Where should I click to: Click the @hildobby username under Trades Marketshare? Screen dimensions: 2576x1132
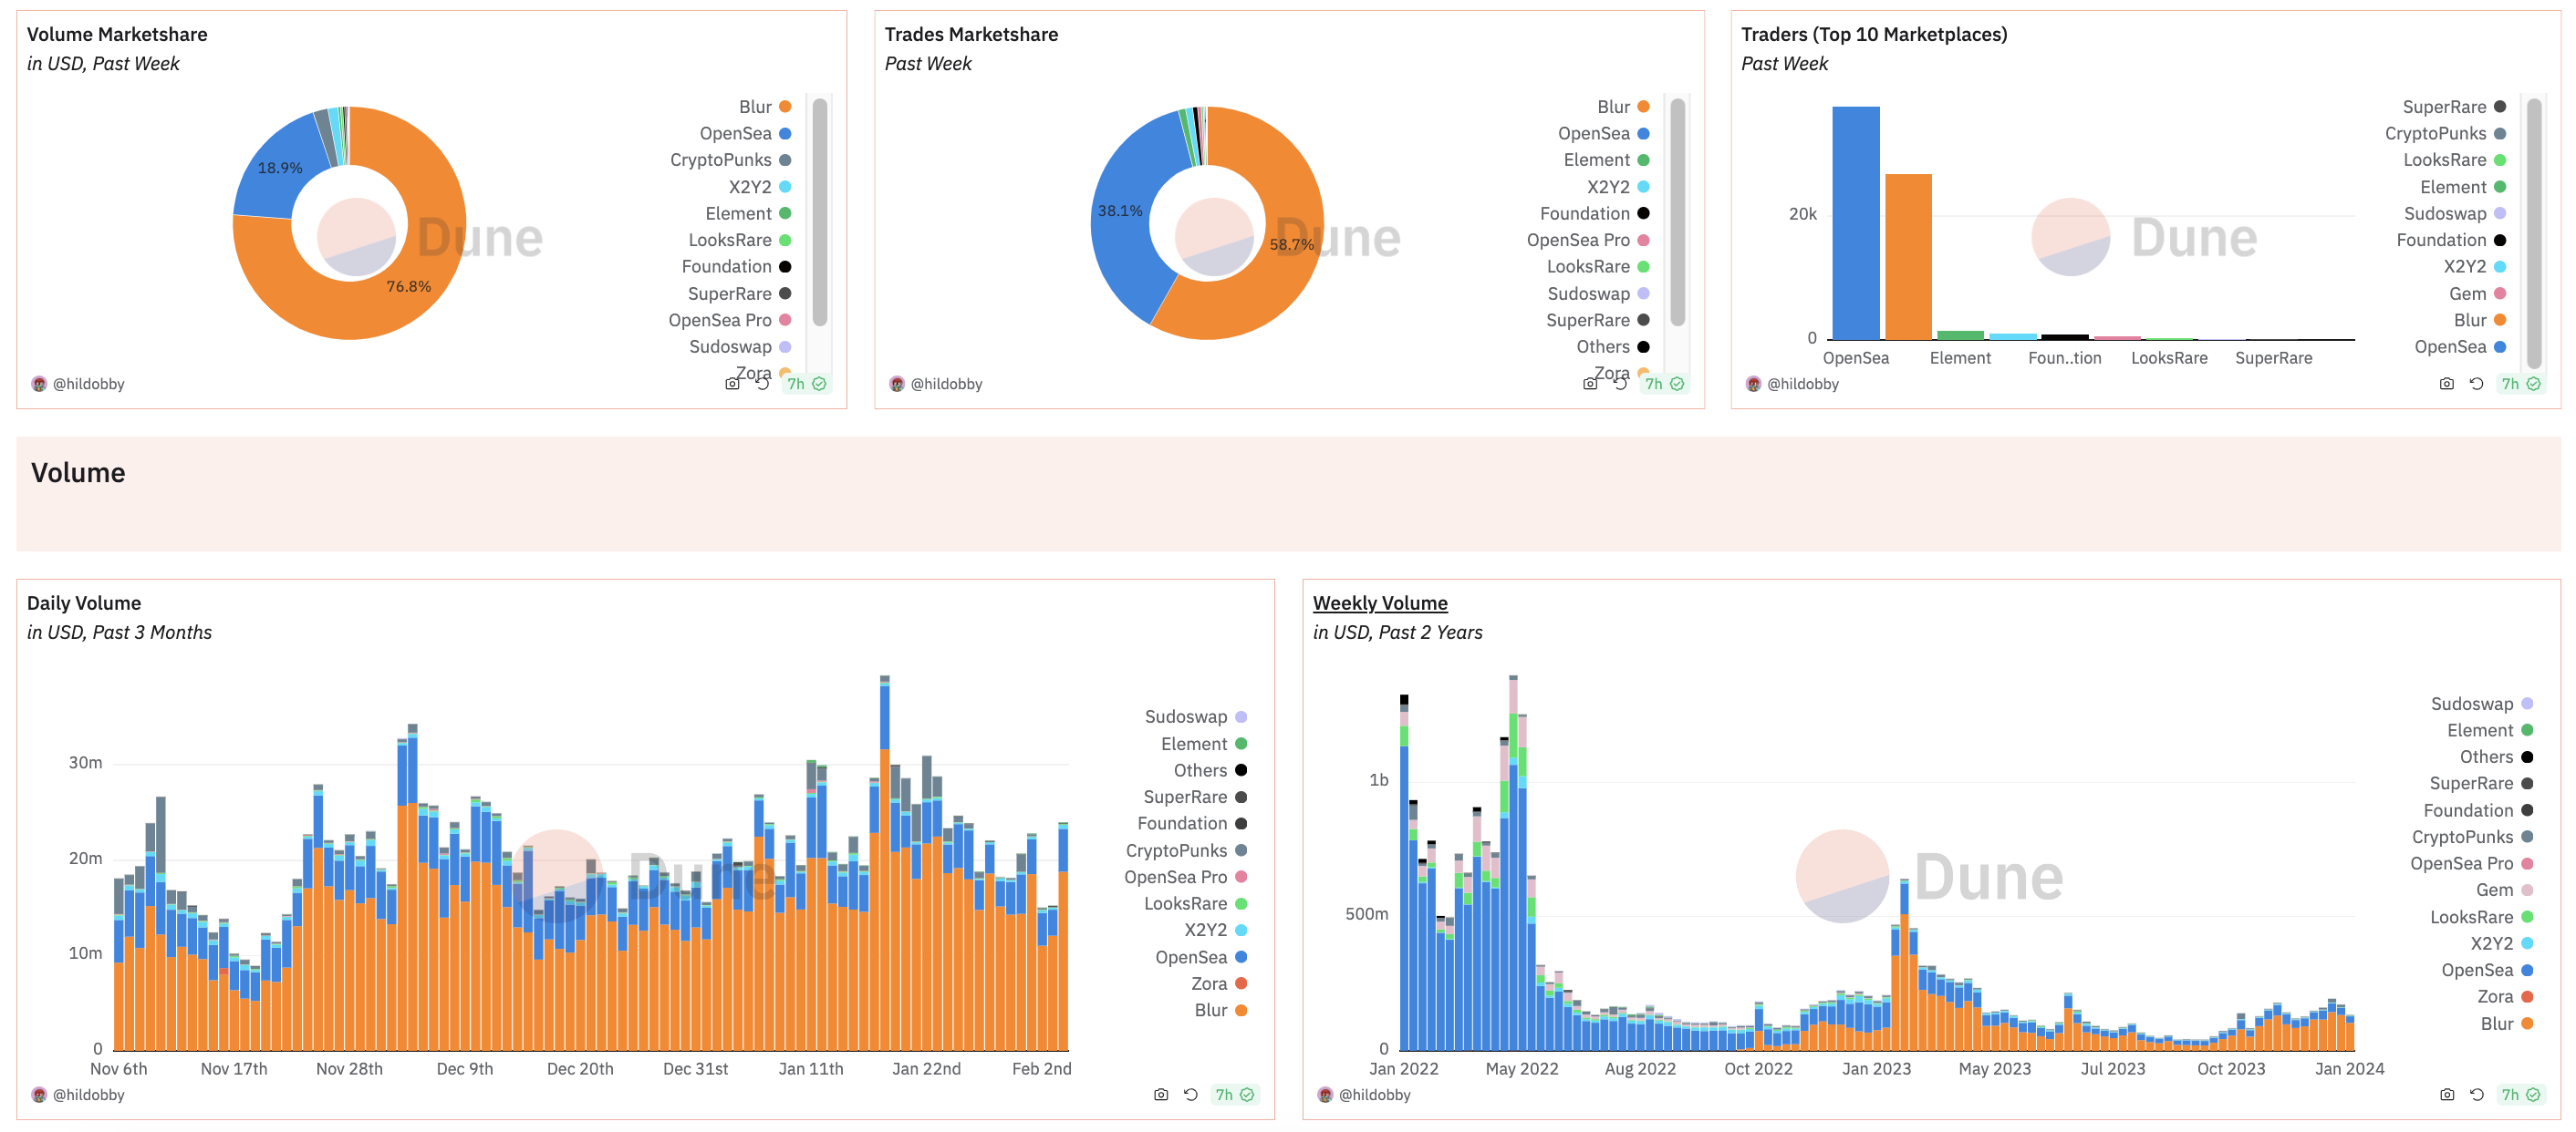[x=946, y=383]
